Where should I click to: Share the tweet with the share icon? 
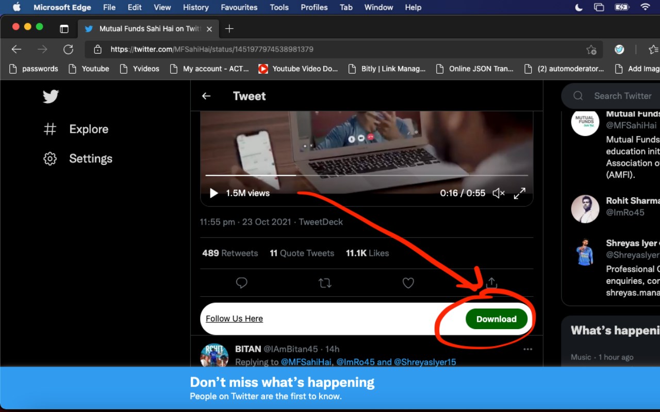pos(491,282)
